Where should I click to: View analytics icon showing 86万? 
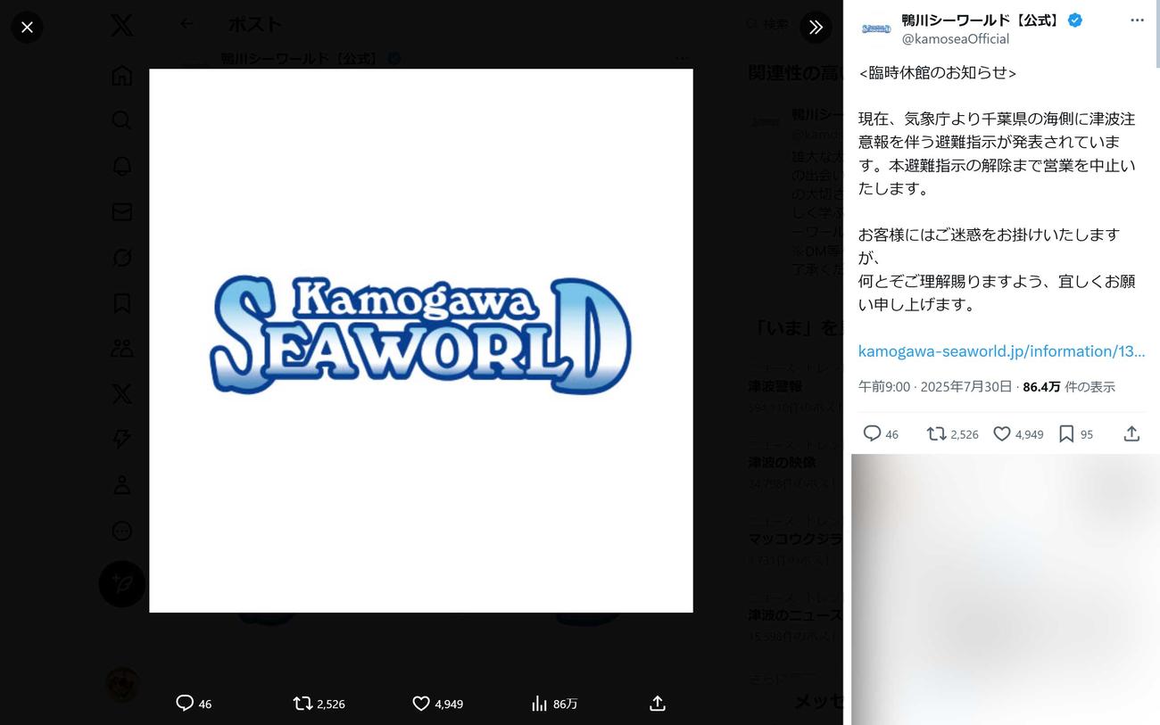tap(539, 704)
